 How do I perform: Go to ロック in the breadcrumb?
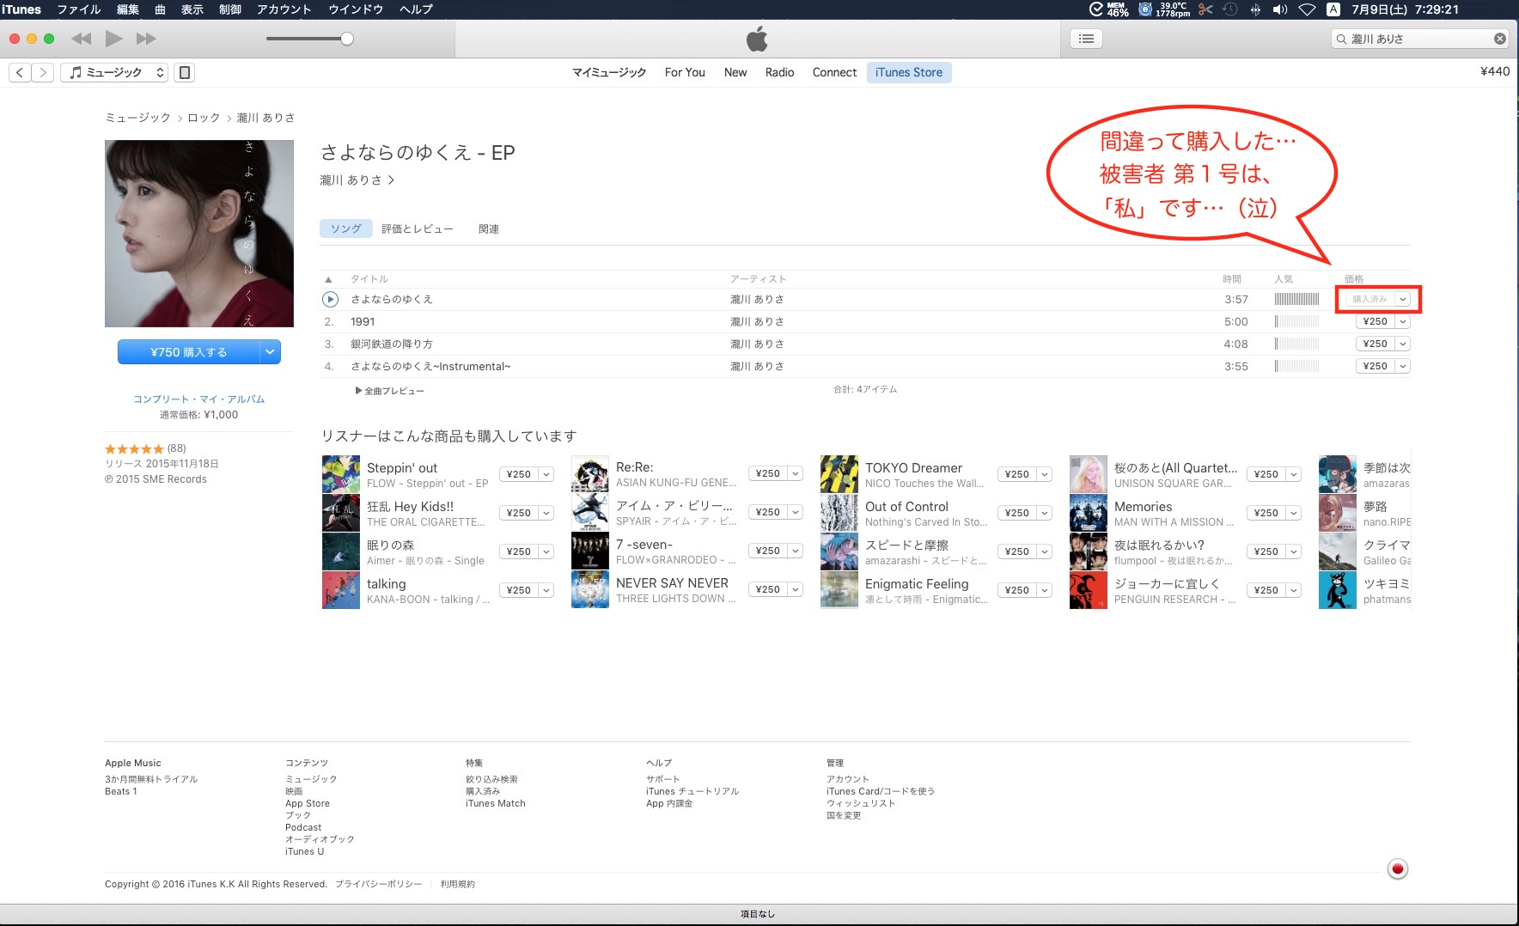204,118
